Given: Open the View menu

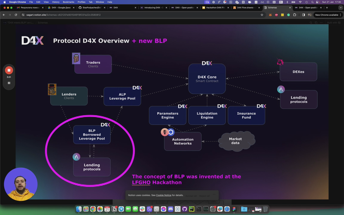Looking at the screenshot, I should click(x=46, y=2).
